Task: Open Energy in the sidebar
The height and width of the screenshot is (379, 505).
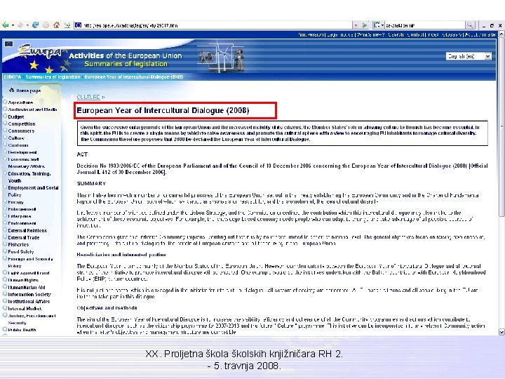Action: (15, 202)
